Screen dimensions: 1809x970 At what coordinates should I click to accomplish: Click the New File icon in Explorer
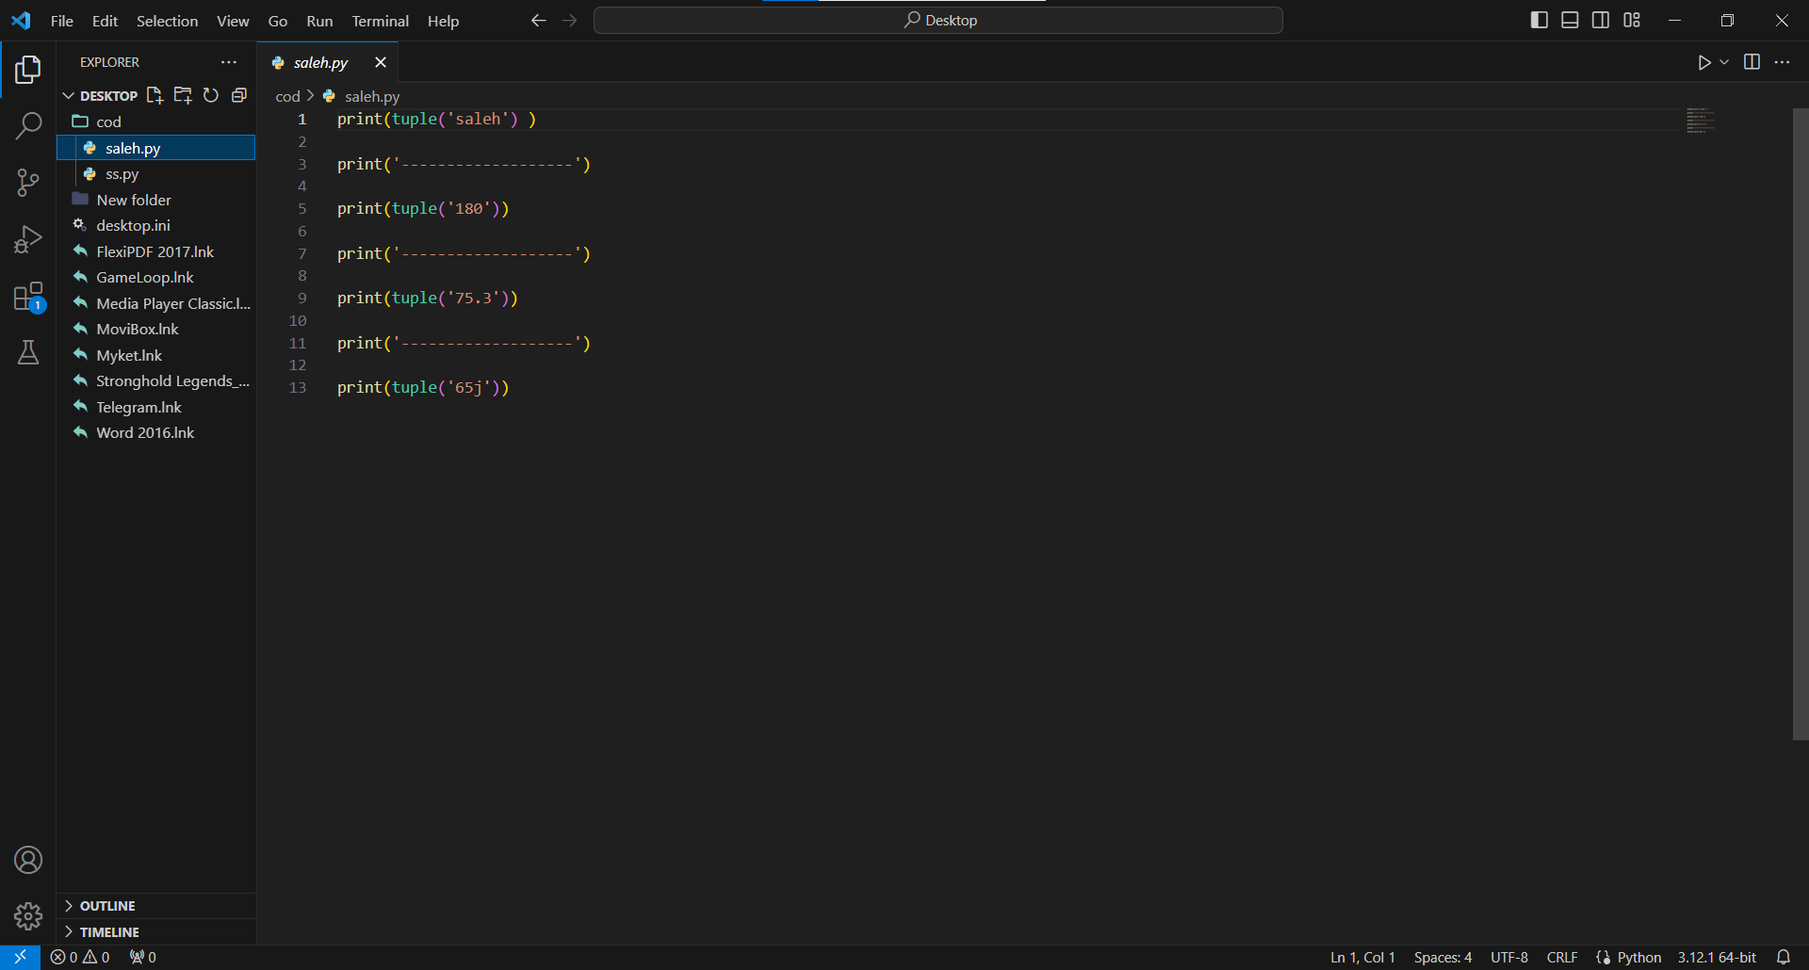[x=155, y=95]
